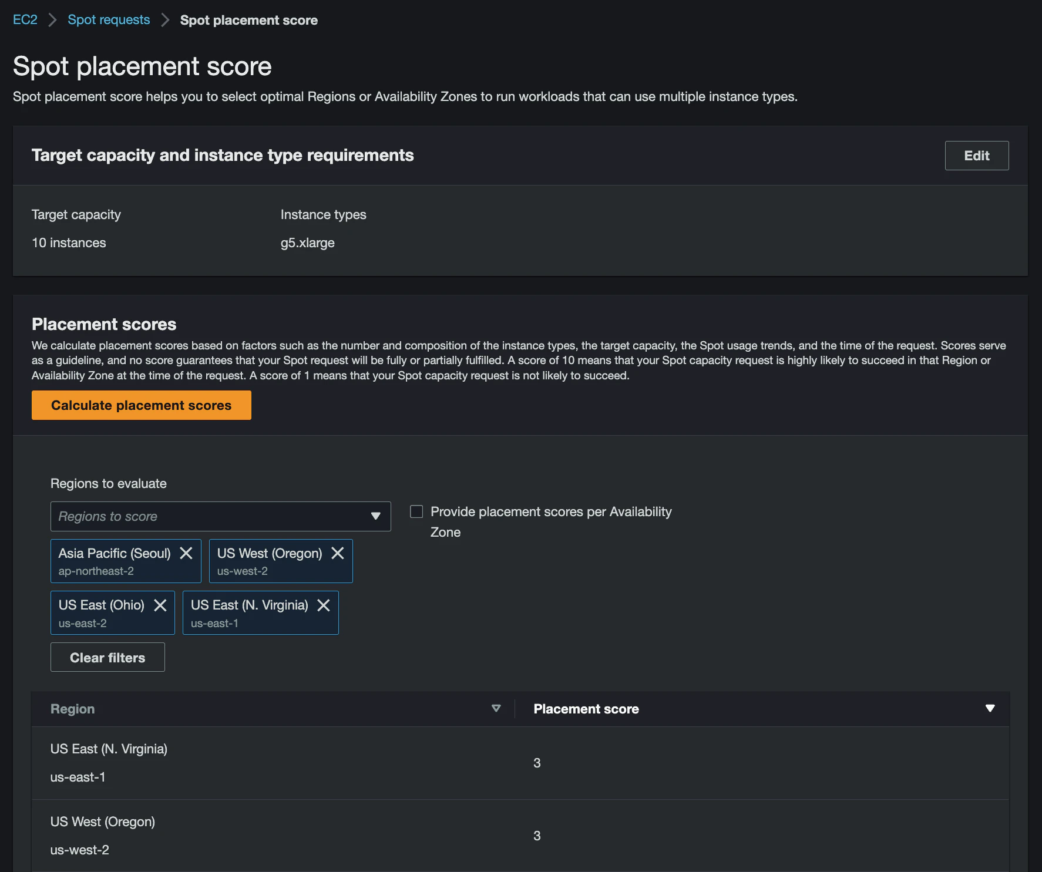Remove the US West (Oregon) region chip
1042x872 pixels.
(x=338, y=553)
